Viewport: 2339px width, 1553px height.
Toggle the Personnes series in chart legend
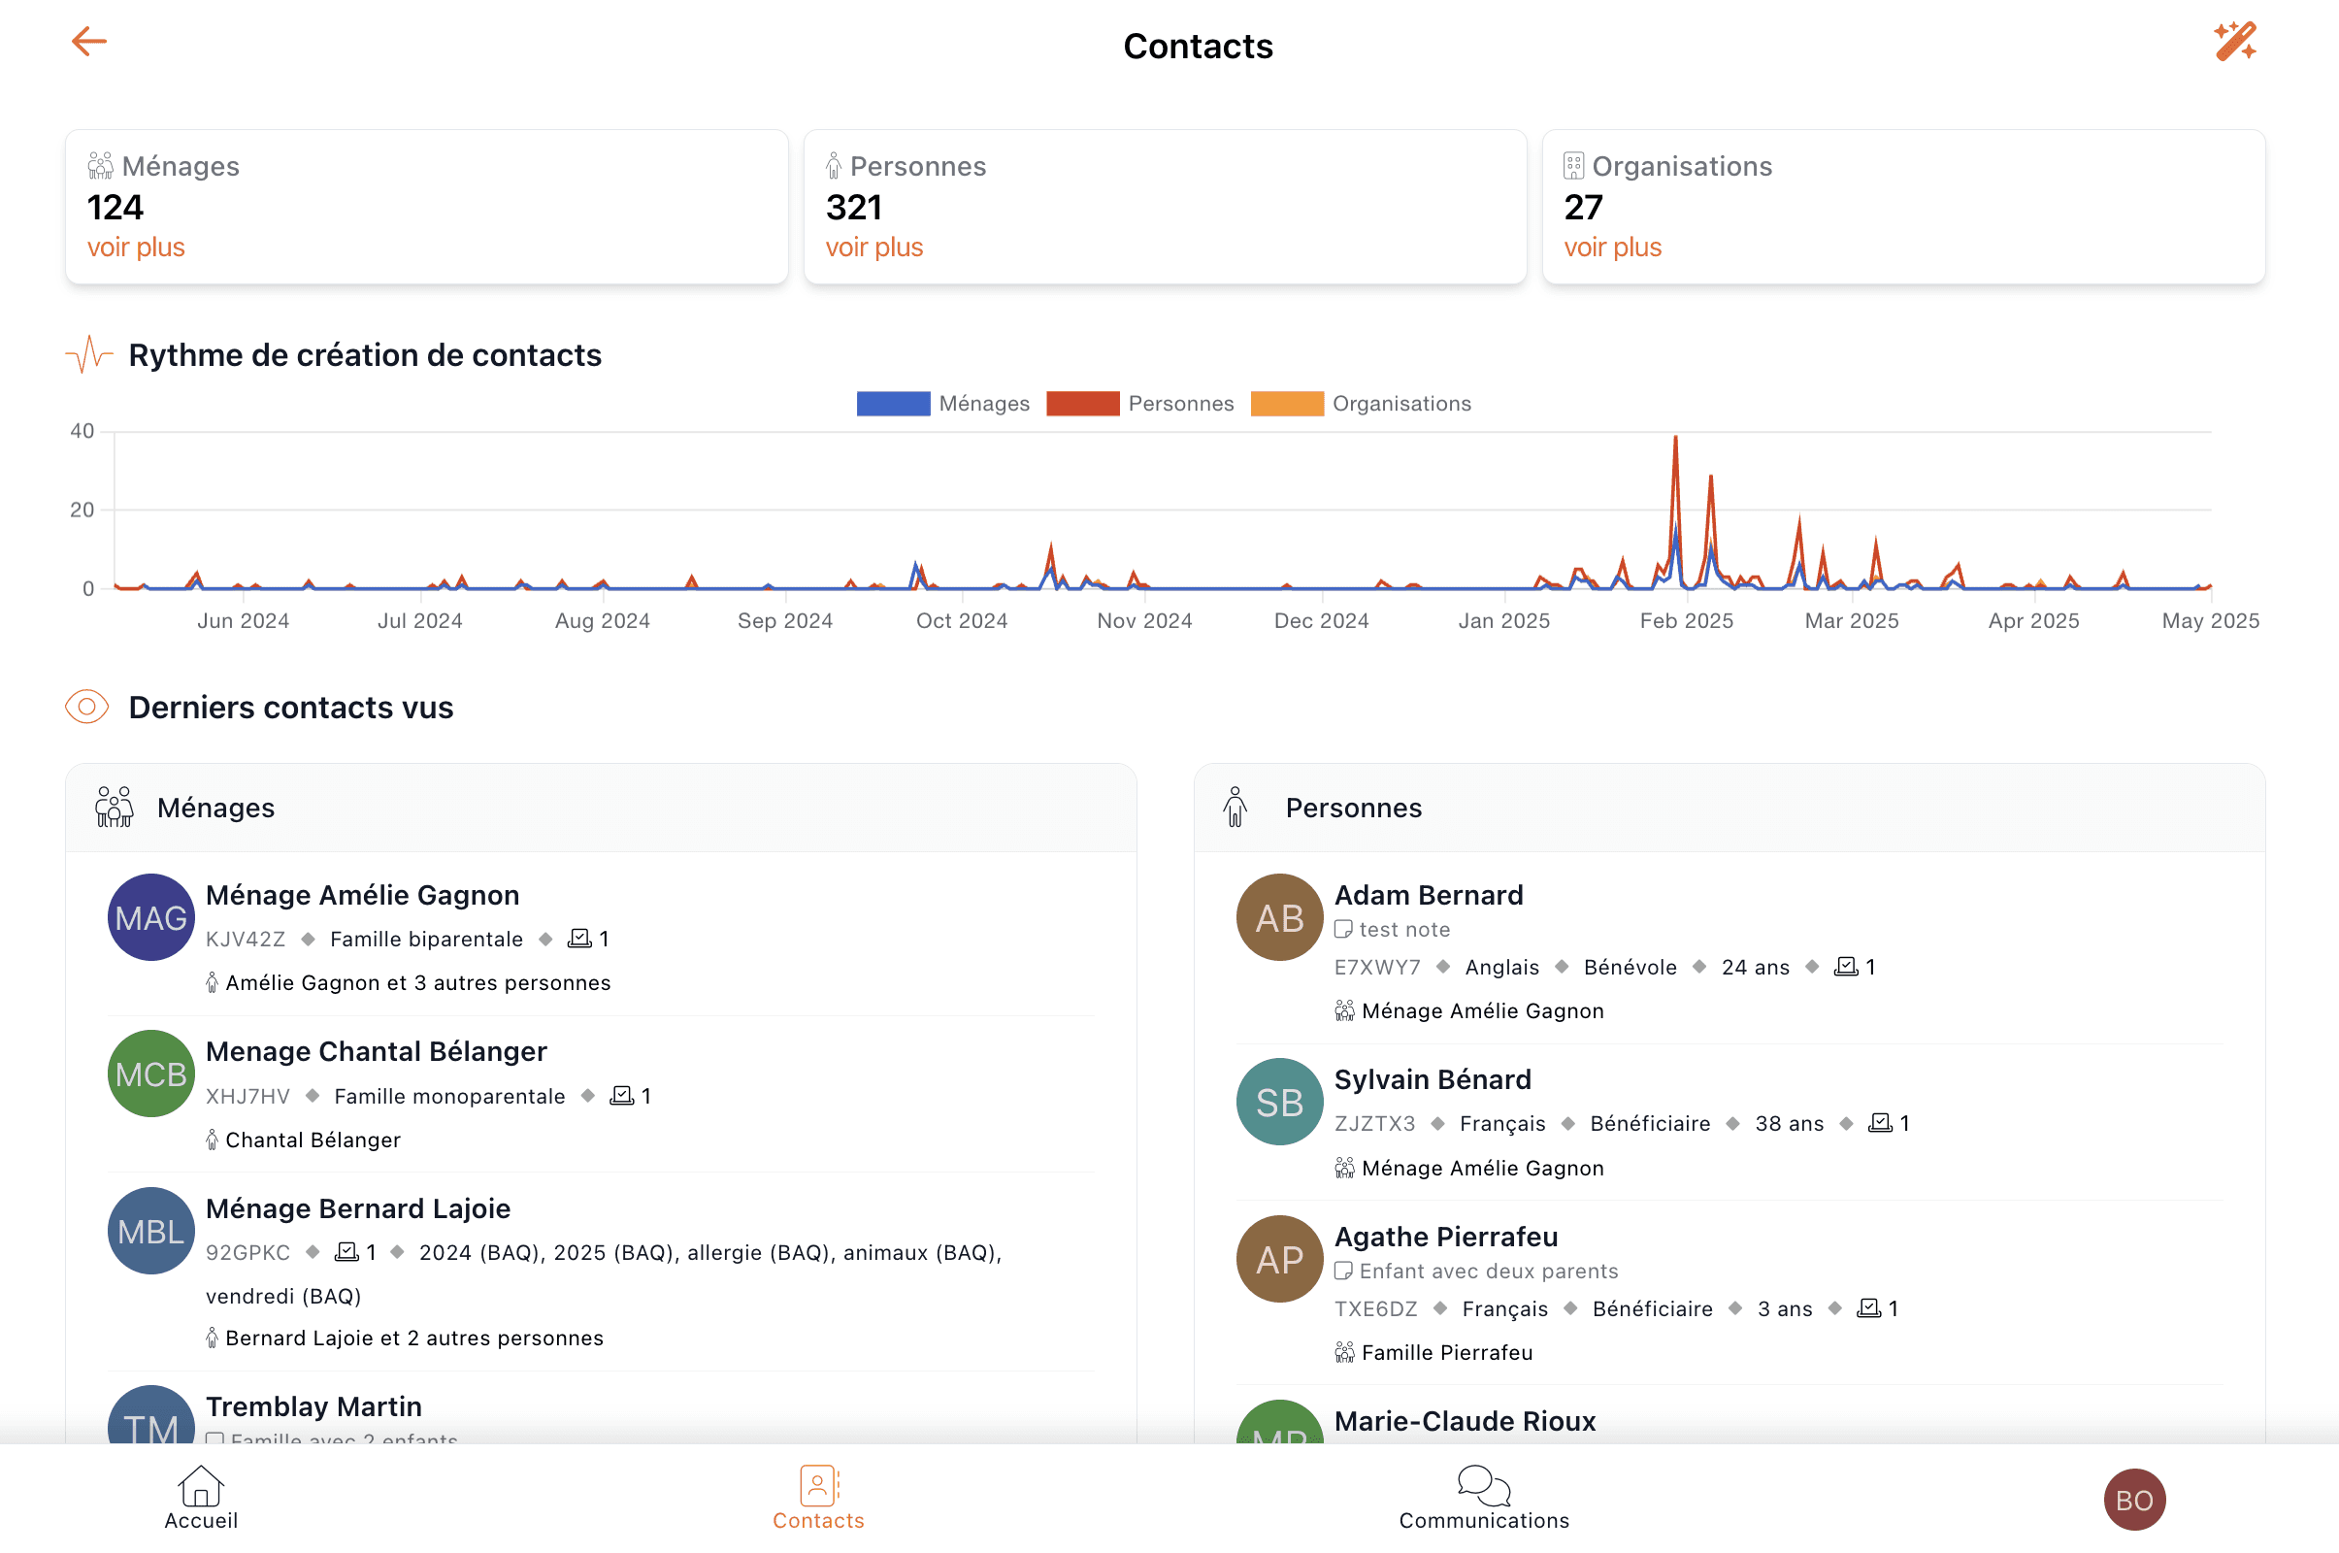point(1138,403)
